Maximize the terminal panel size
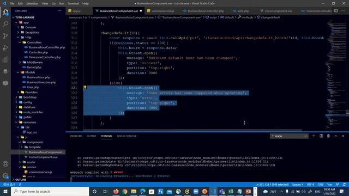349x196 pixels. [x=336, y=136]
